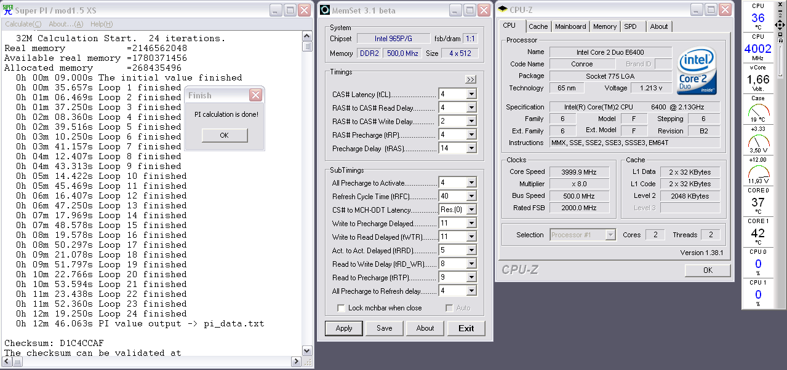
Task: Click Super PI scrollbar down arrow
Action: point(307,351)
